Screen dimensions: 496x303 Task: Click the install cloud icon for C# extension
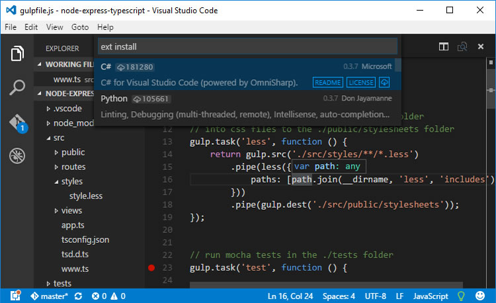pyautogui.click(x=384, y=83)
